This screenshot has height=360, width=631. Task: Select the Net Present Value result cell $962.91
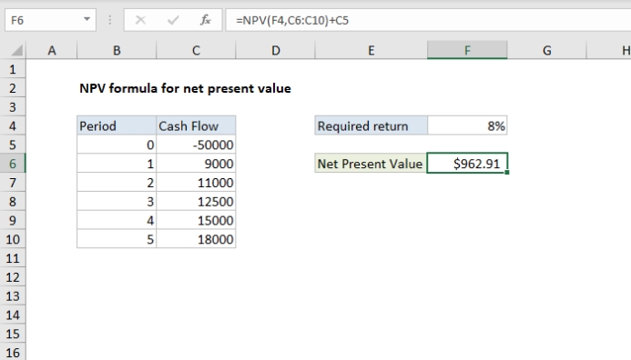click(x=467, y=164)
